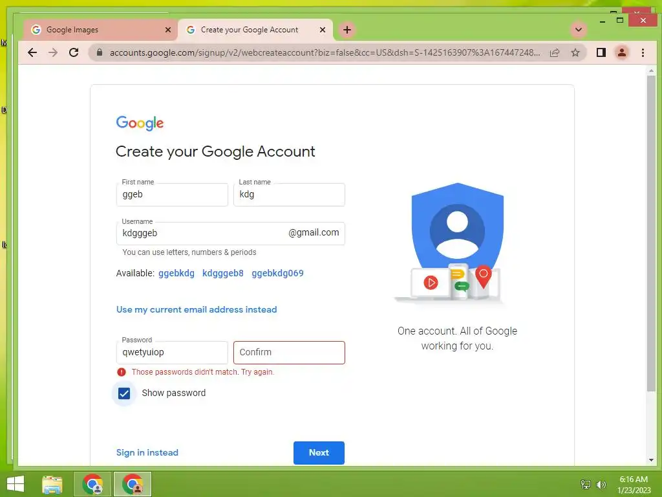Uncheck the Show password checkbox
Screen dimensions: 662x497
pyautogui.click(x=124, y=393)
